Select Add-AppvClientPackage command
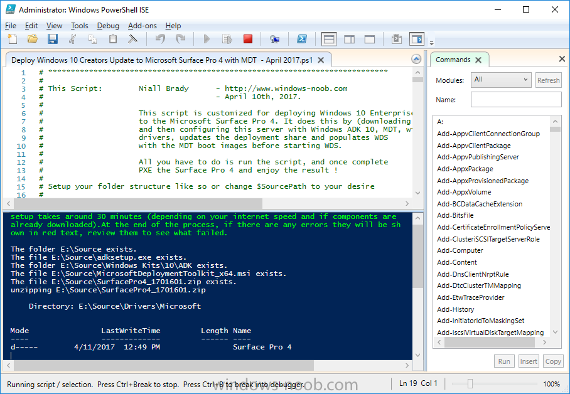Viewport: 570px width, 394px height. [x=474, y=146]
